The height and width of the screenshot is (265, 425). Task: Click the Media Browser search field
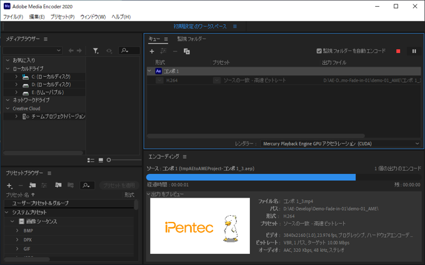pyautogui.click(x=129, y=51)
